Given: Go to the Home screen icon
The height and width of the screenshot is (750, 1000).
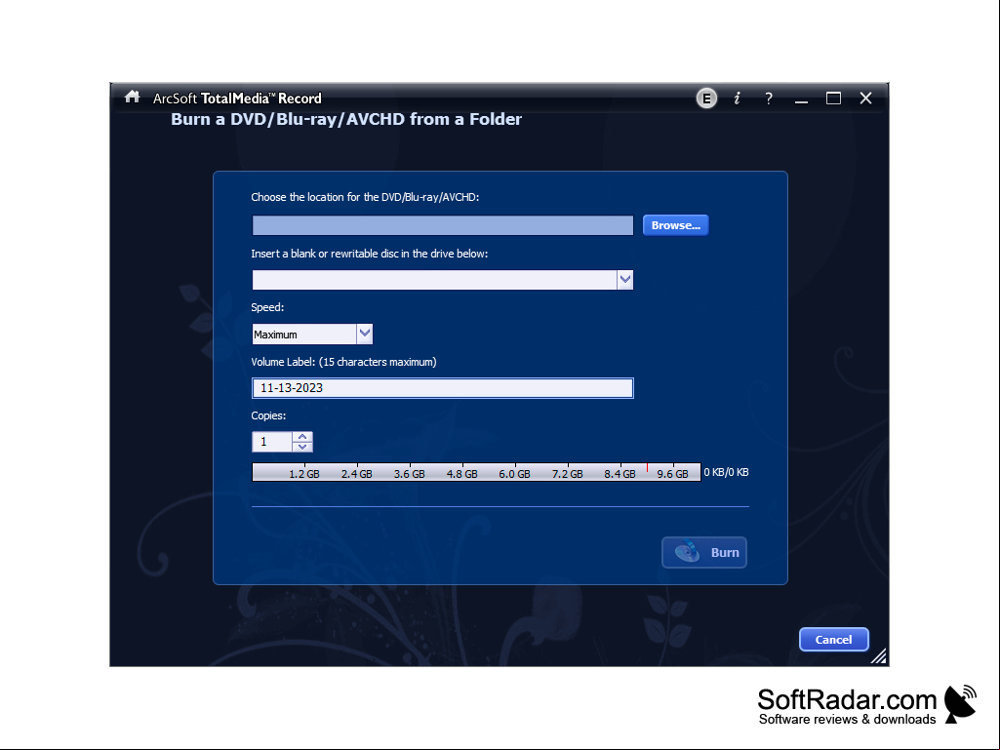Looking at the screenshot, I should click(x=132, y=97).
